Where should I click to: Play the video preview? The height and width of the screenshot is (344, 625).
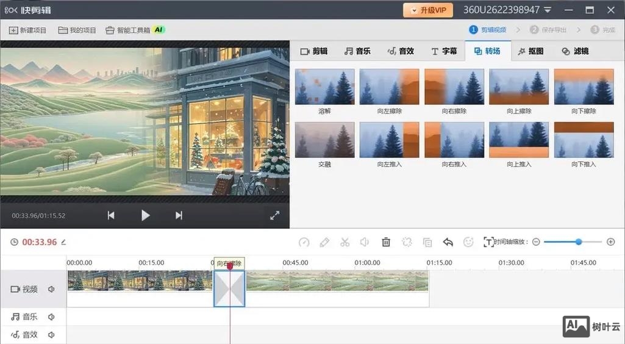click(146, 216)
